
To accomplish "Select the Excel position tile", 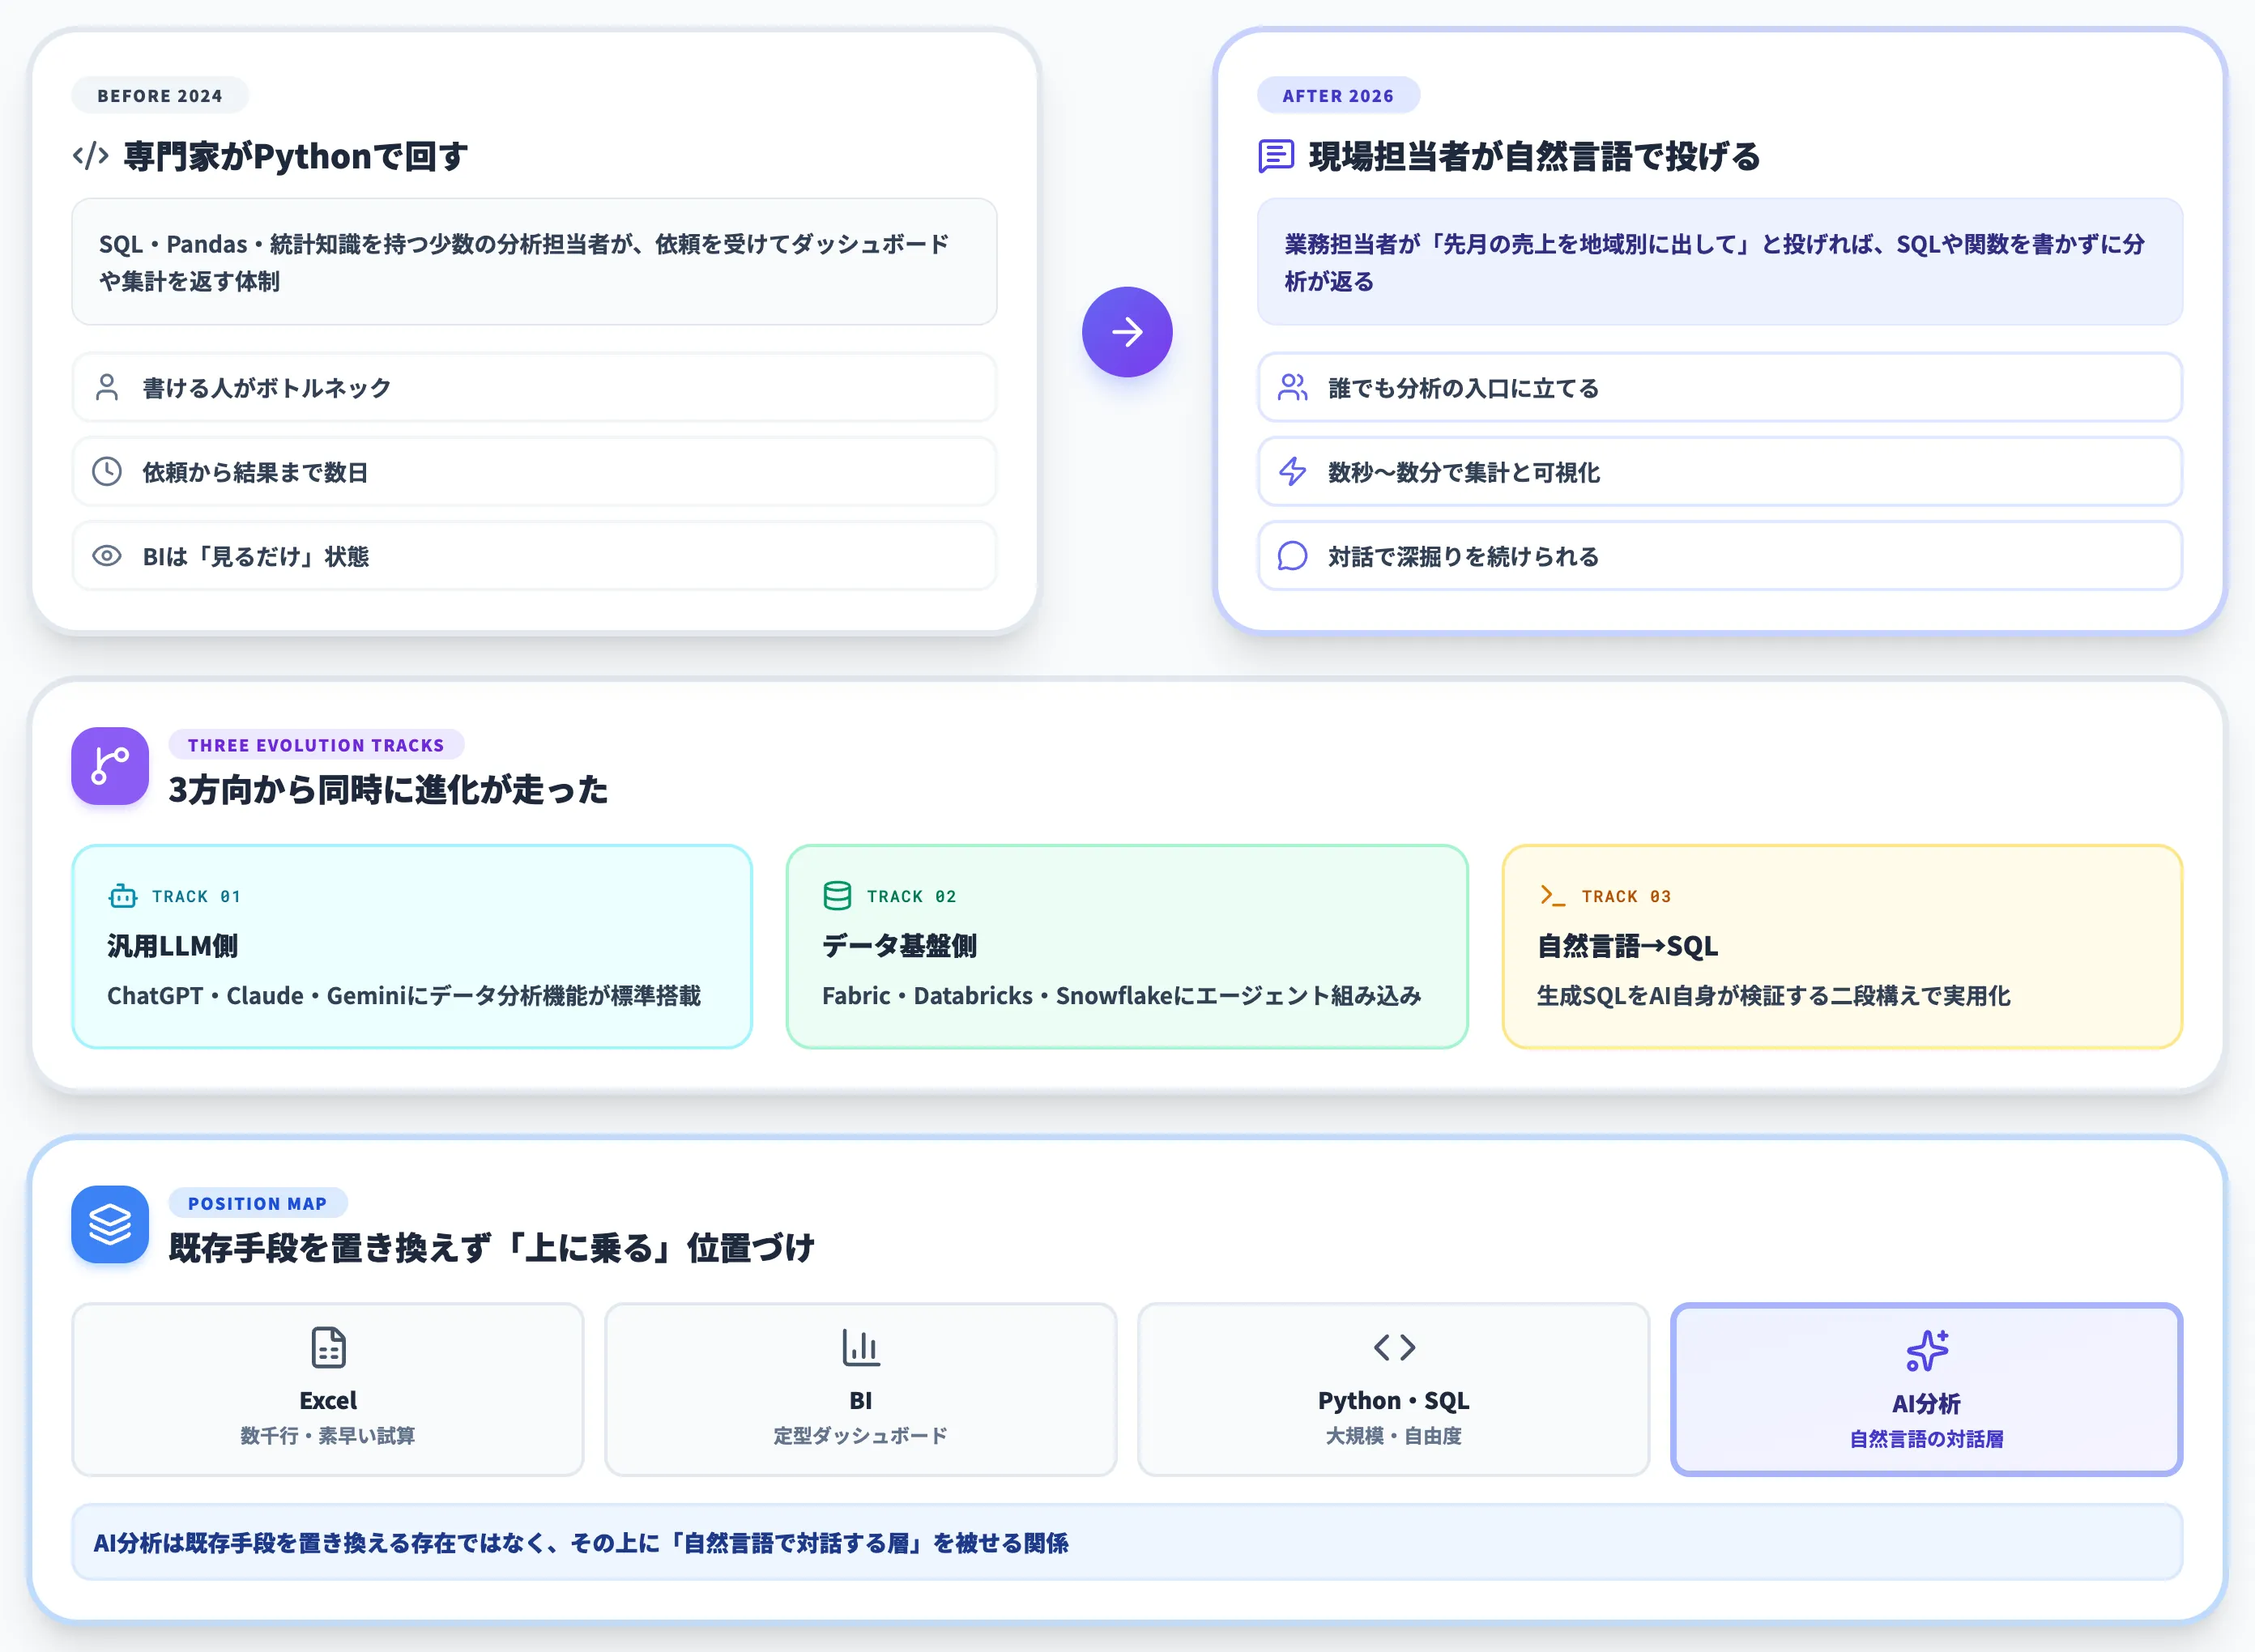I will coord(328,1389).
